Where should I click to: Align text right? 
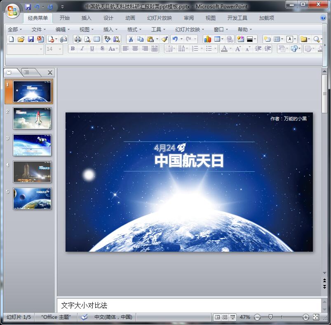(145, 49)
